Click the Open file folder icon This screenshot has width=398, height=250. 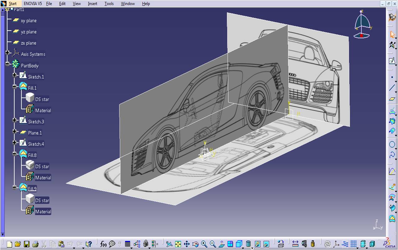18,244
